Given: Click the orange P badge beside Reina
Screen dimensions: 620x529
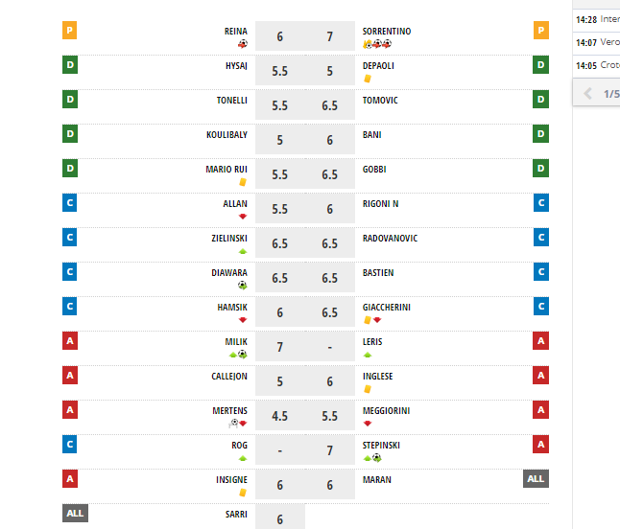Looking at the screenshot, I should click(x=70, y=31).
